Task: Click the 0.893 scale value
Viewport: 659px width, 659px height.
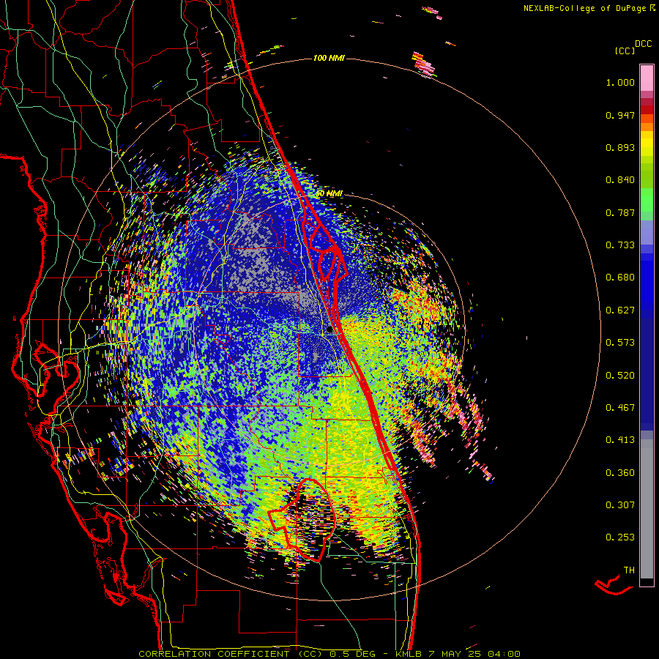Action: click(620, 147)
